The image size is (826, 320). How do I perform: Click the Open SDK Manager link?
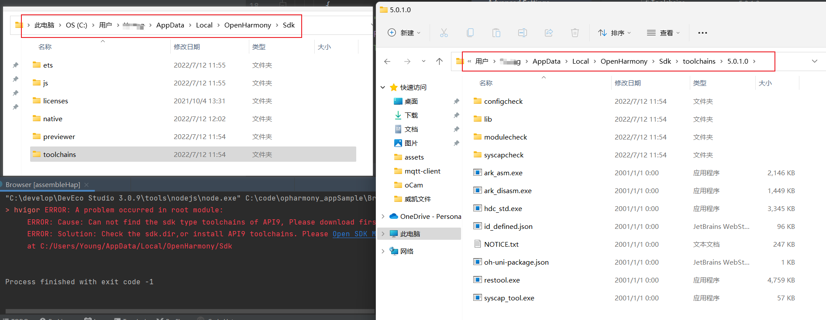(354, 234)
